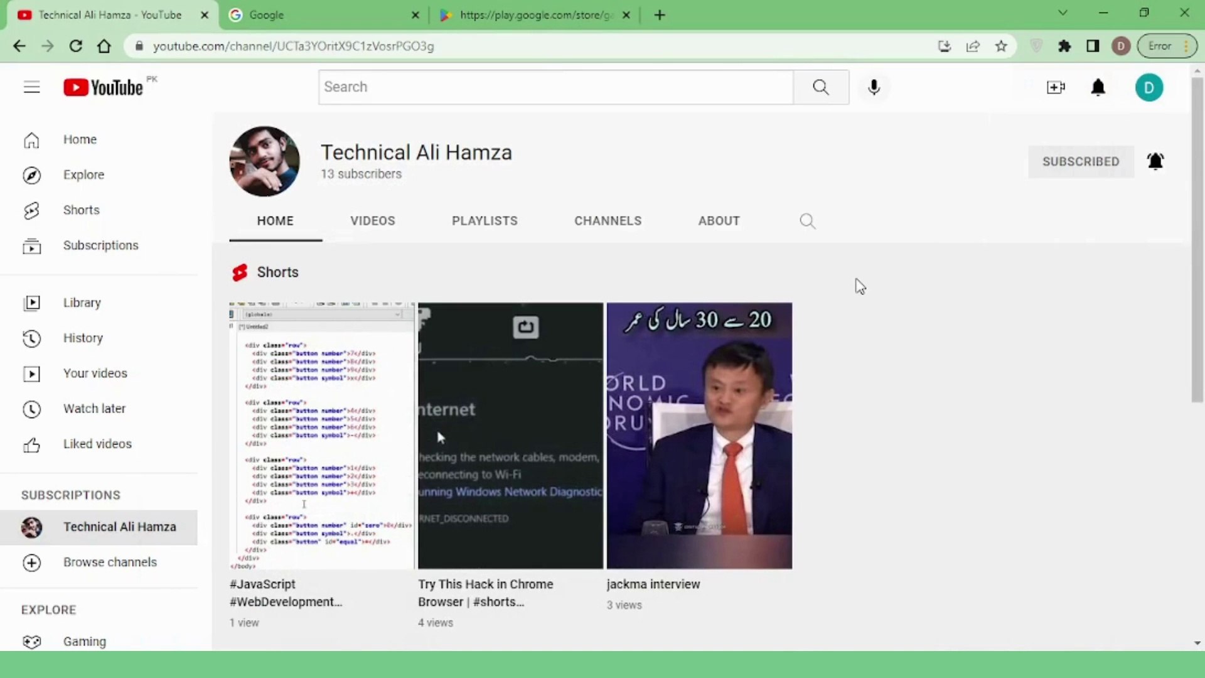Open the guide hamburger menu

tap(31, 87)
